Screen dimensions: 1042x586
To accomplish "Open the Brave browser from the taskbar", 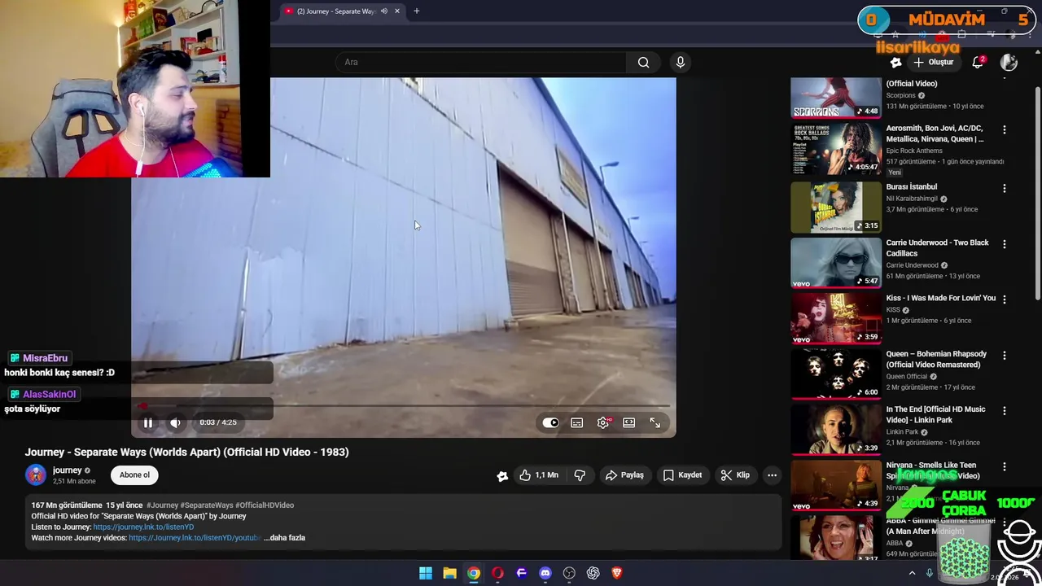I will coord(617,573).
